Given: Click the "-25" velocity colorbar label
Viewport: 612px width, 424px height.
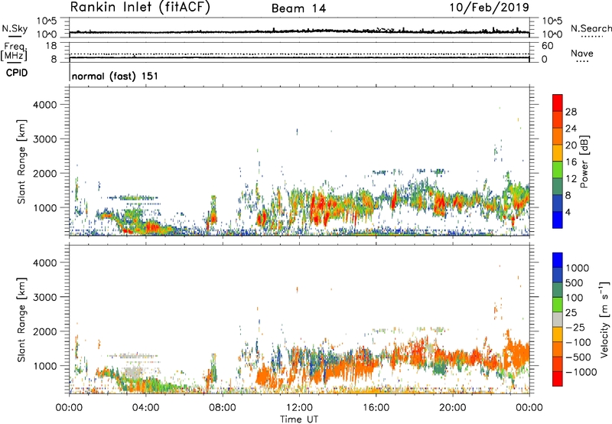Looking at the screenshot, I should (x=575, y=328).
